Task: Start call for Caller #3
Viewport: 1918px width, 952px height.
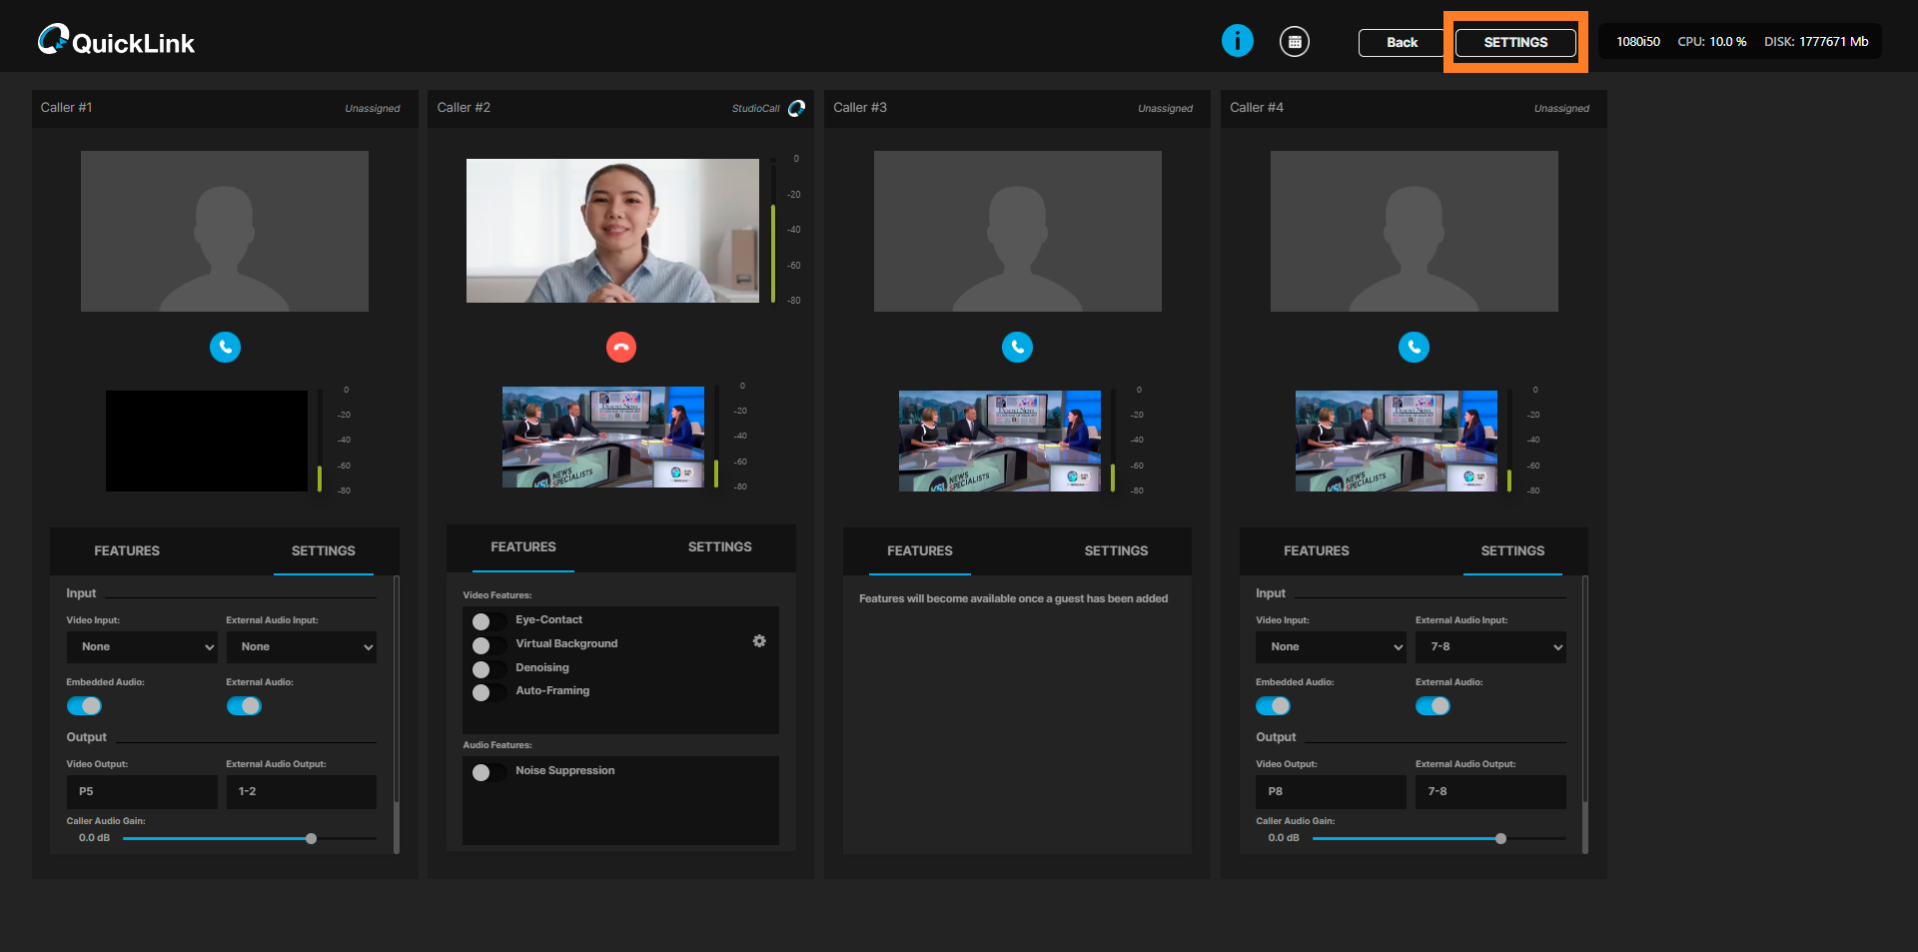Action: (x=1017, y=347)
